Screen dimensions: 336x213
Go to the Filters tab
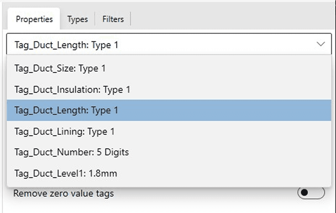click(x=113, y=19)
